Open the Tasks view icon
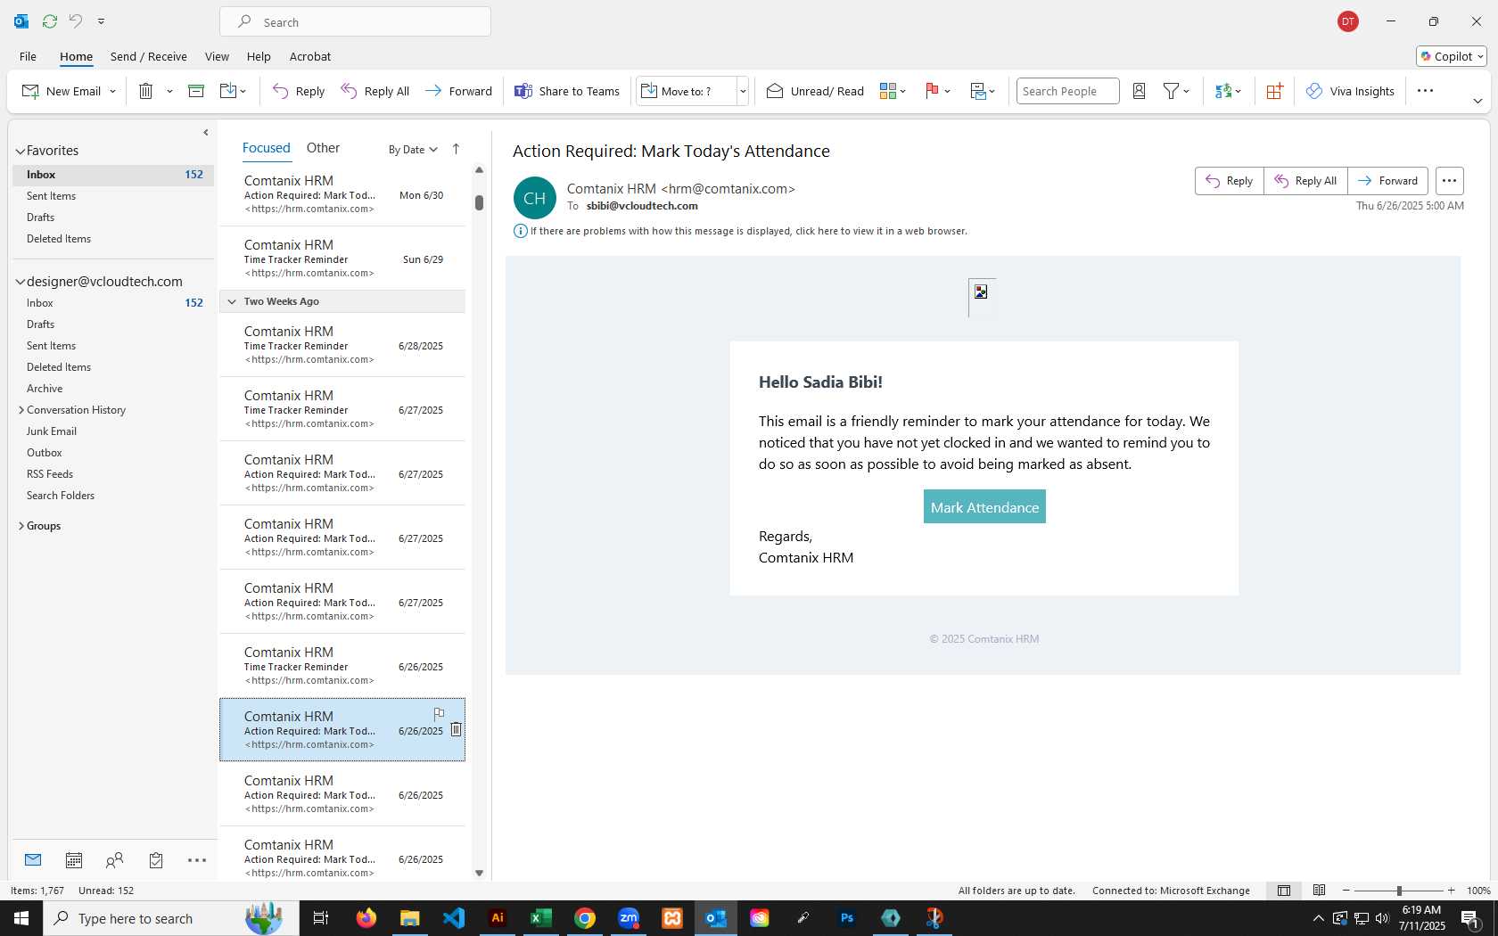 (156, 860)
